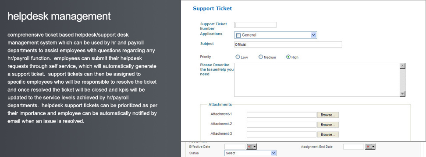Click the description box scrollbar track
The image size is (426, 157).
pos(403,80)
